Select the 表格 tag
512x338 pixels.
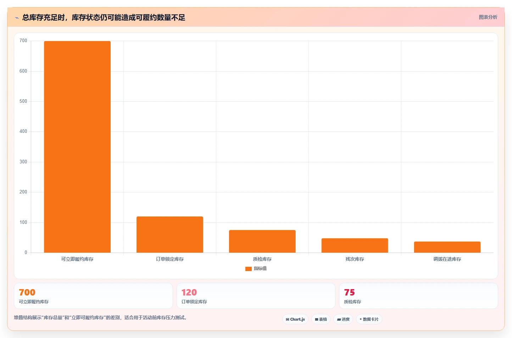(321, 319)
